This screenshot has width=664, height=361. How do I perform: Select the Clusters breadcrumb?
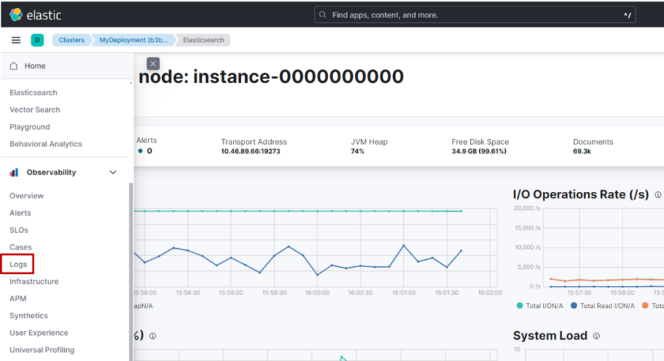click(71, 40)
